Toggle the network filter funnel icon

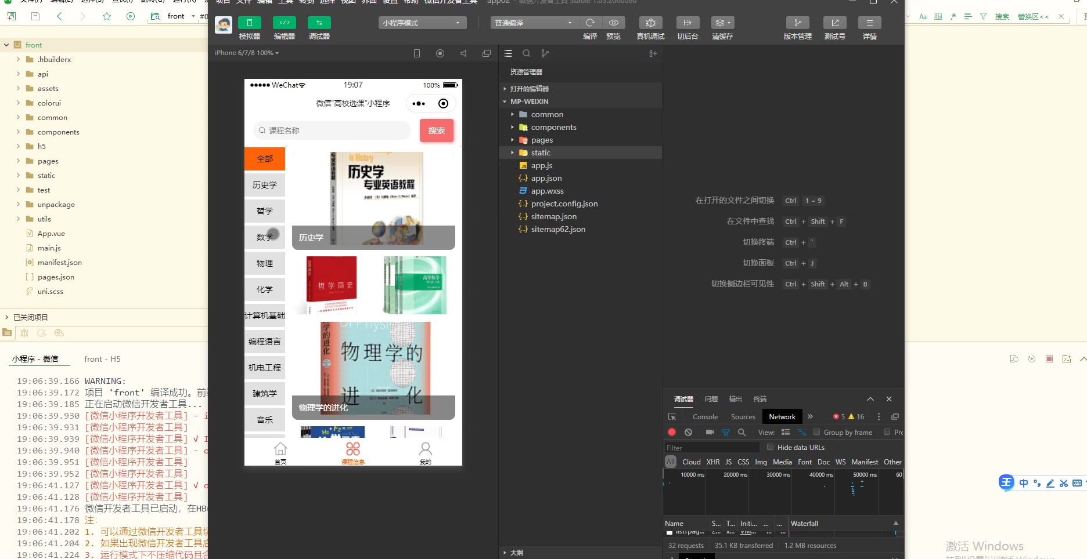725,432
